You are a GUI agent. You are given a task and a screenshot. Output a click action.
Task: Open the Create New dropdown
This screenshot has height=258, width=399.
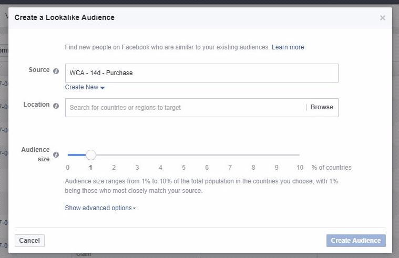[x=85, y=87]
